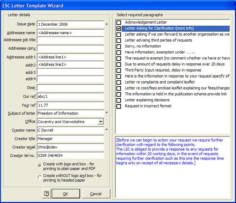Select Coventry and Warwickshire office combo box
Screen dimensions: 236x203
point(70,121)
